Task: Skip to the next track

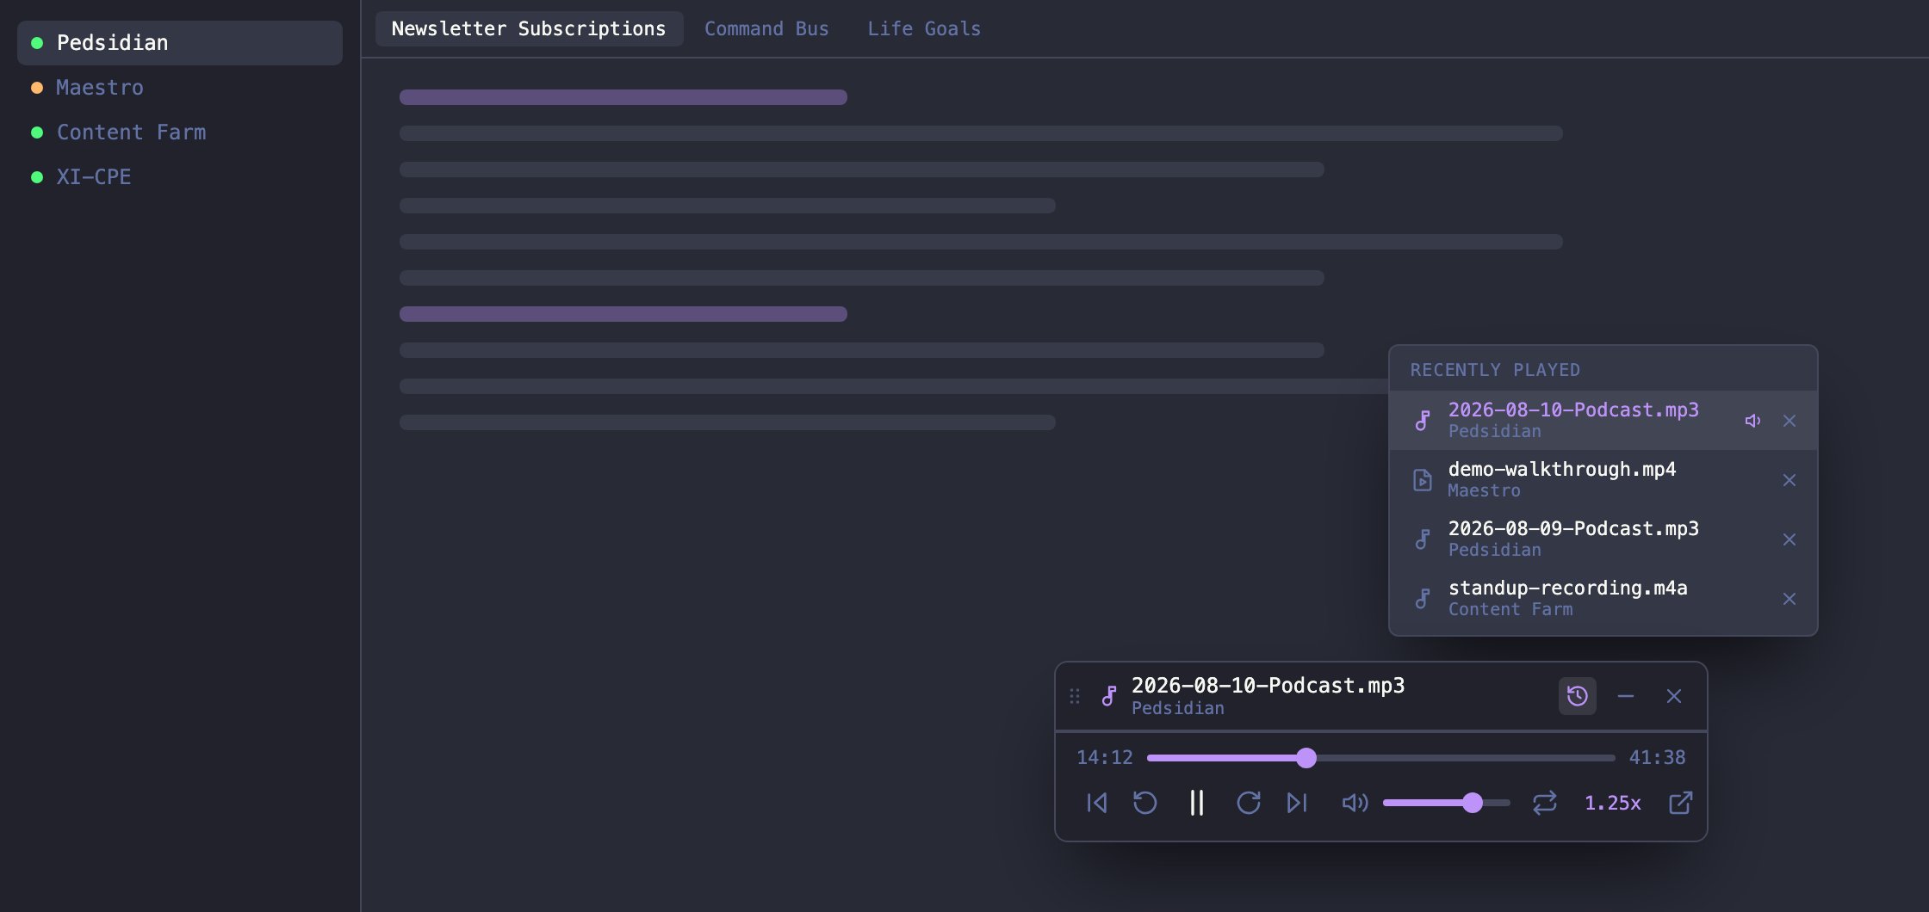Action: pos(1296,803)
